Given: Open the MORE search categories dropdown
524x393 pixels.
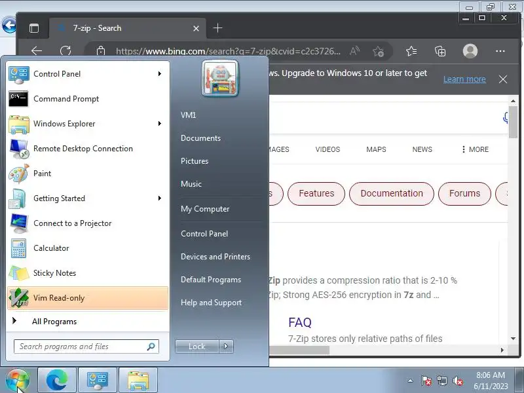Looking at the screenshot, I should click(x=476, y=149).
